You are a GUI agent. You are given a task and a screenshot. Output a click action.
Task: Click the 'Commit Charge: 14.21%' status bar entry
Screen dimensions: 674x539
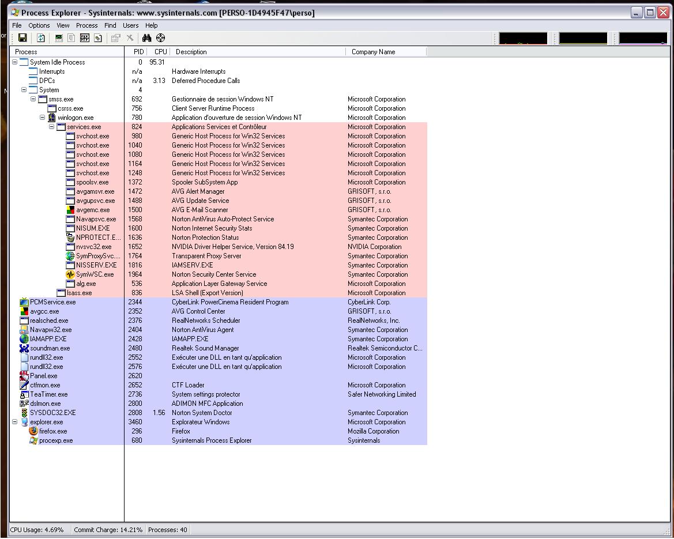click(x=108, y=530)
